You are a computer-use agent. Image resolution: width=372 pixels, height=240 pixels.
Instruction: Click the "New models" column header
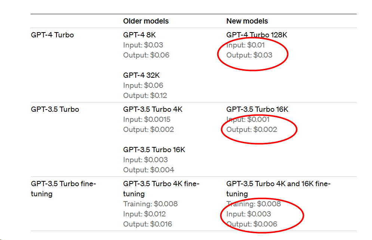point(247,21)
